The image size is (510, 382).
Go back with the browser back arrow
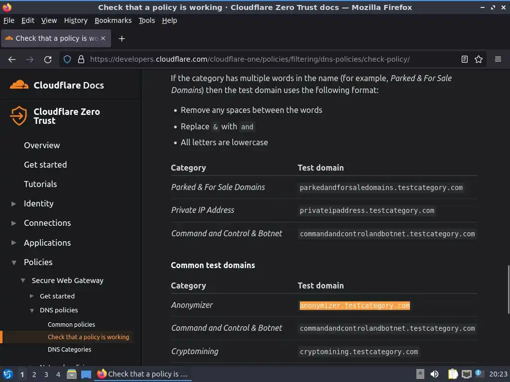[12, 60]
